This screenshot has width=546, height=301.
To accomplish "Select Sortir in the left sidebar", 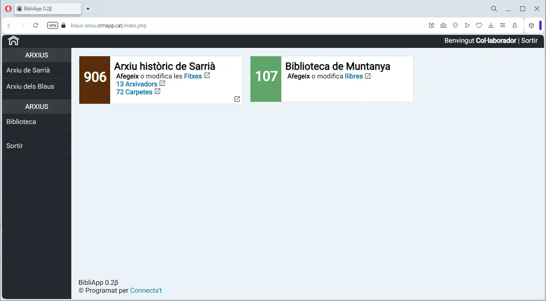I will (36, 146).
